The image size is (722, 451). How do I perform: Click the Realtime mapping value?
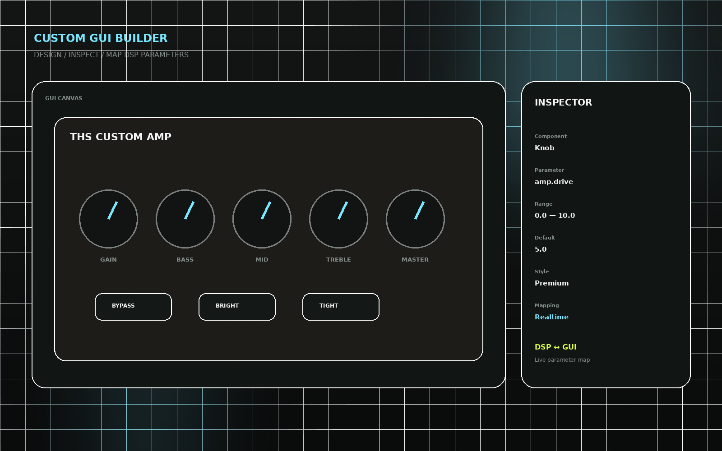point(551,317)
